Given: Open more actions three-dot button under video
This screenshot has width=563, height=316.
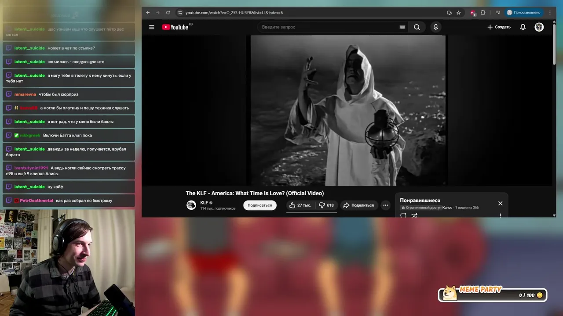Looking at the screenshot, I should (385, 205).
